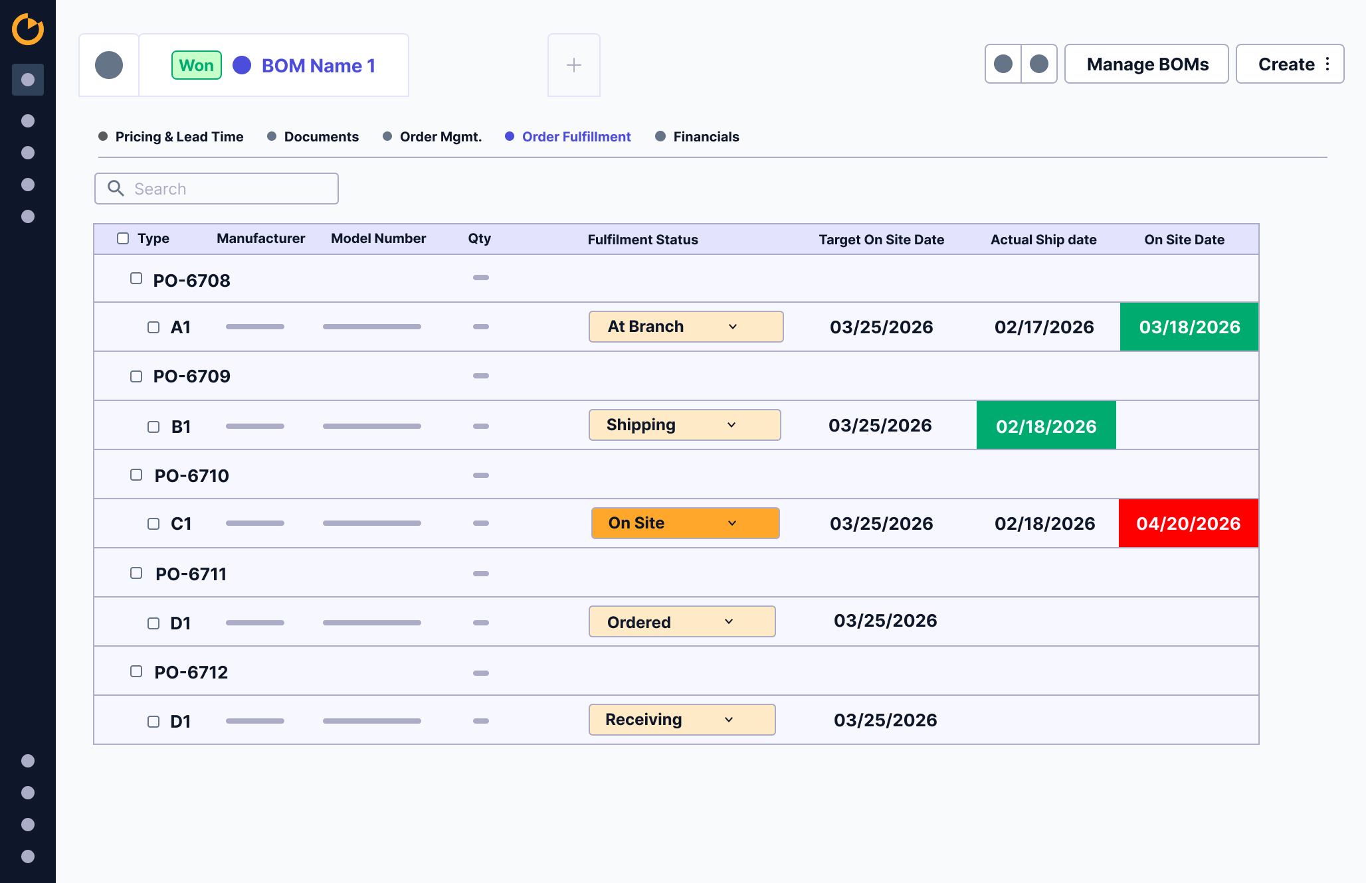
Task: Click the highlighted first sidebar icon
Action: click(28, 80)
